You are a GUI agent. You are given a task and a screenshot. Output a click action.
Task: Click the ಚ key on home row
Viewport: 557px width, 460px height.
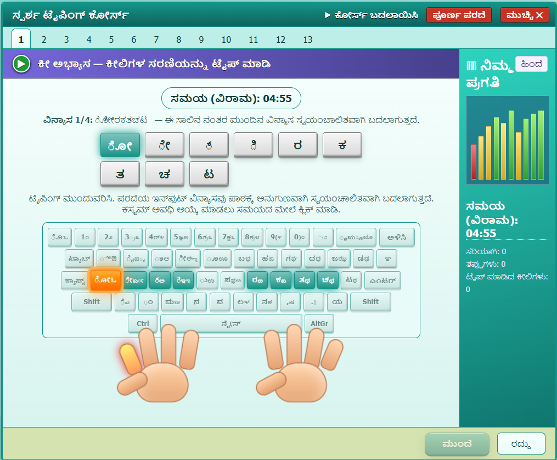[x=328, y=281]
